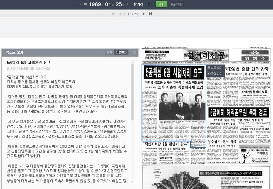Screen dimensions: 273x189
Task: Click the page number input field
Action: 128,14
